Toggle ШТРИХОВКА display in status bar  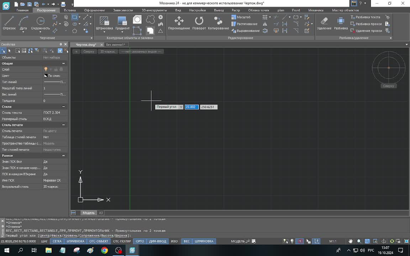click(x=204, y=241)
